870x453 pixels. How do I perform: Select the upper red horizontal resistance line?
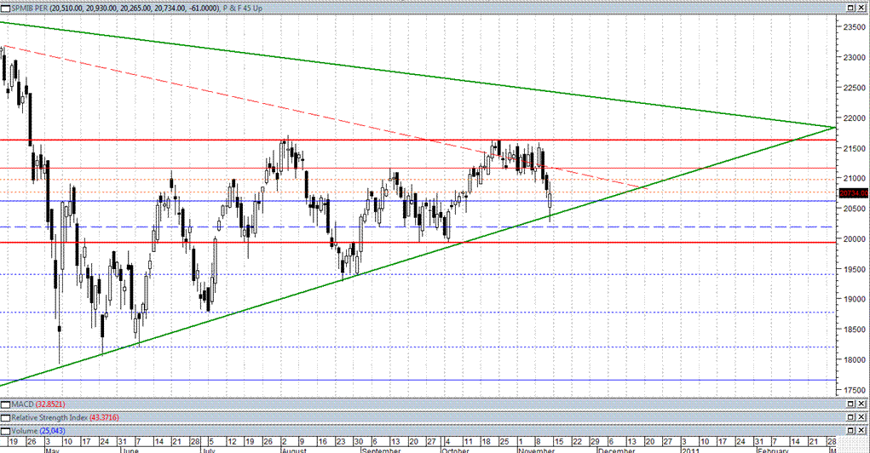(x=170, y=140)
